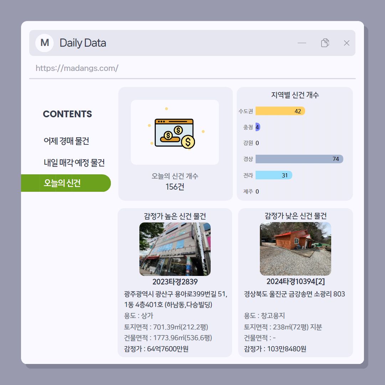Click the light blue 전라 bar showing 31
Viewport: 385px width, 385px height.
[274, 175]
